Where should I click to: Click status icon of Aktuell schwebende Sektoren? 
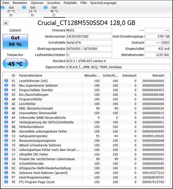click(6, 145)
